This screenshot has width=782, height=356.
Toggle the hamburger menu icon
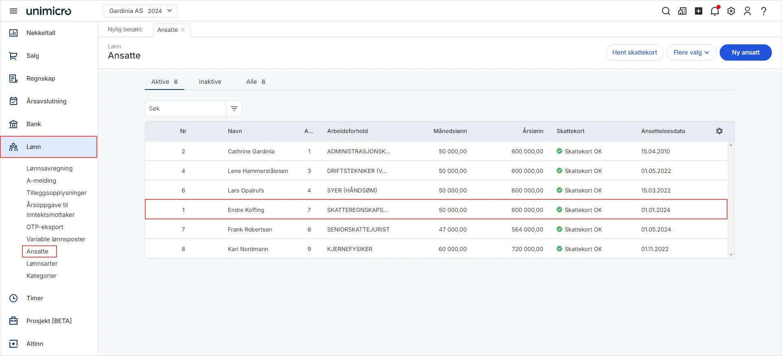tap(13, 11)
